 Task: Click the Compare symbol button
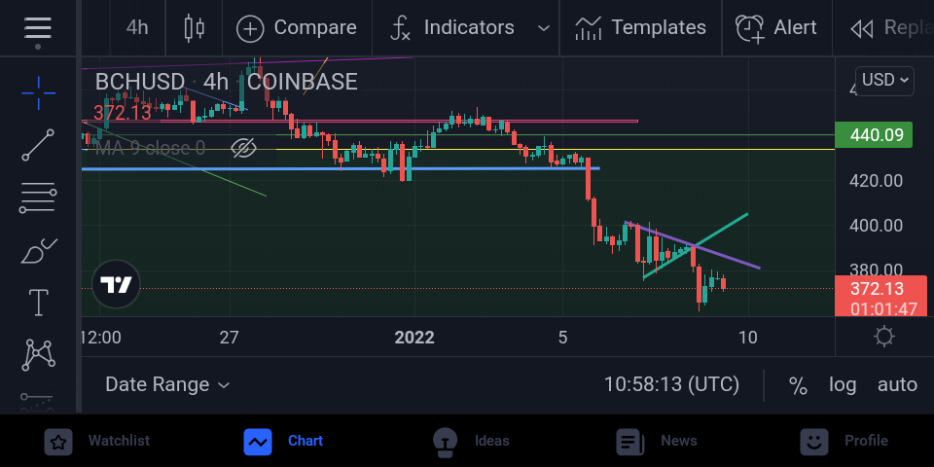pyautogui.click(x=296, y=28)
